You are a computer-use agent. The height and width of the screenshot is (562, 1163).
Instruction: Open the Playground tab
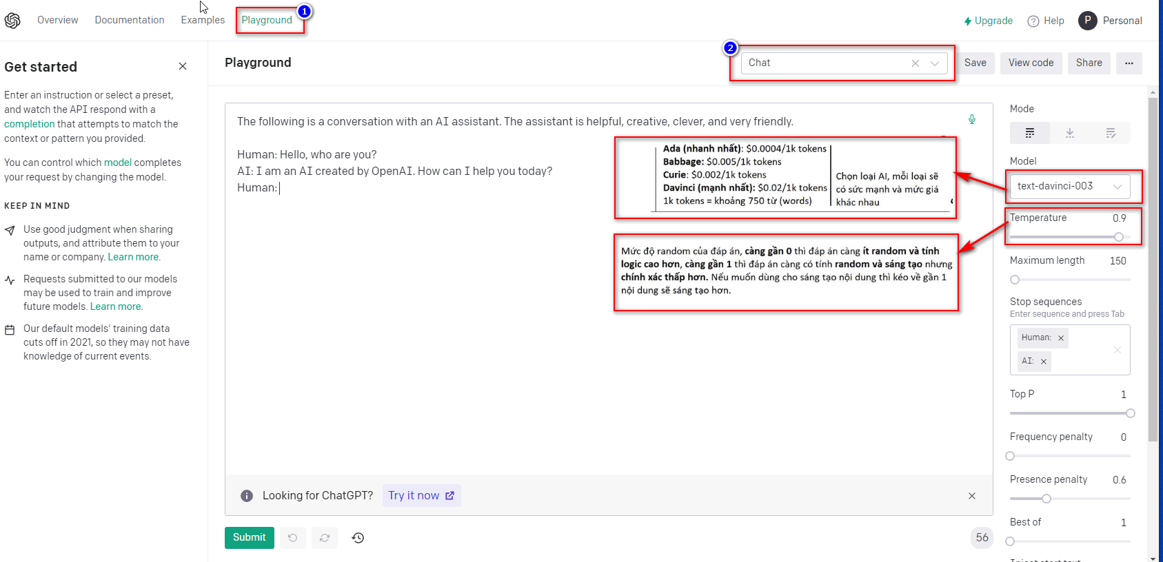267,20
